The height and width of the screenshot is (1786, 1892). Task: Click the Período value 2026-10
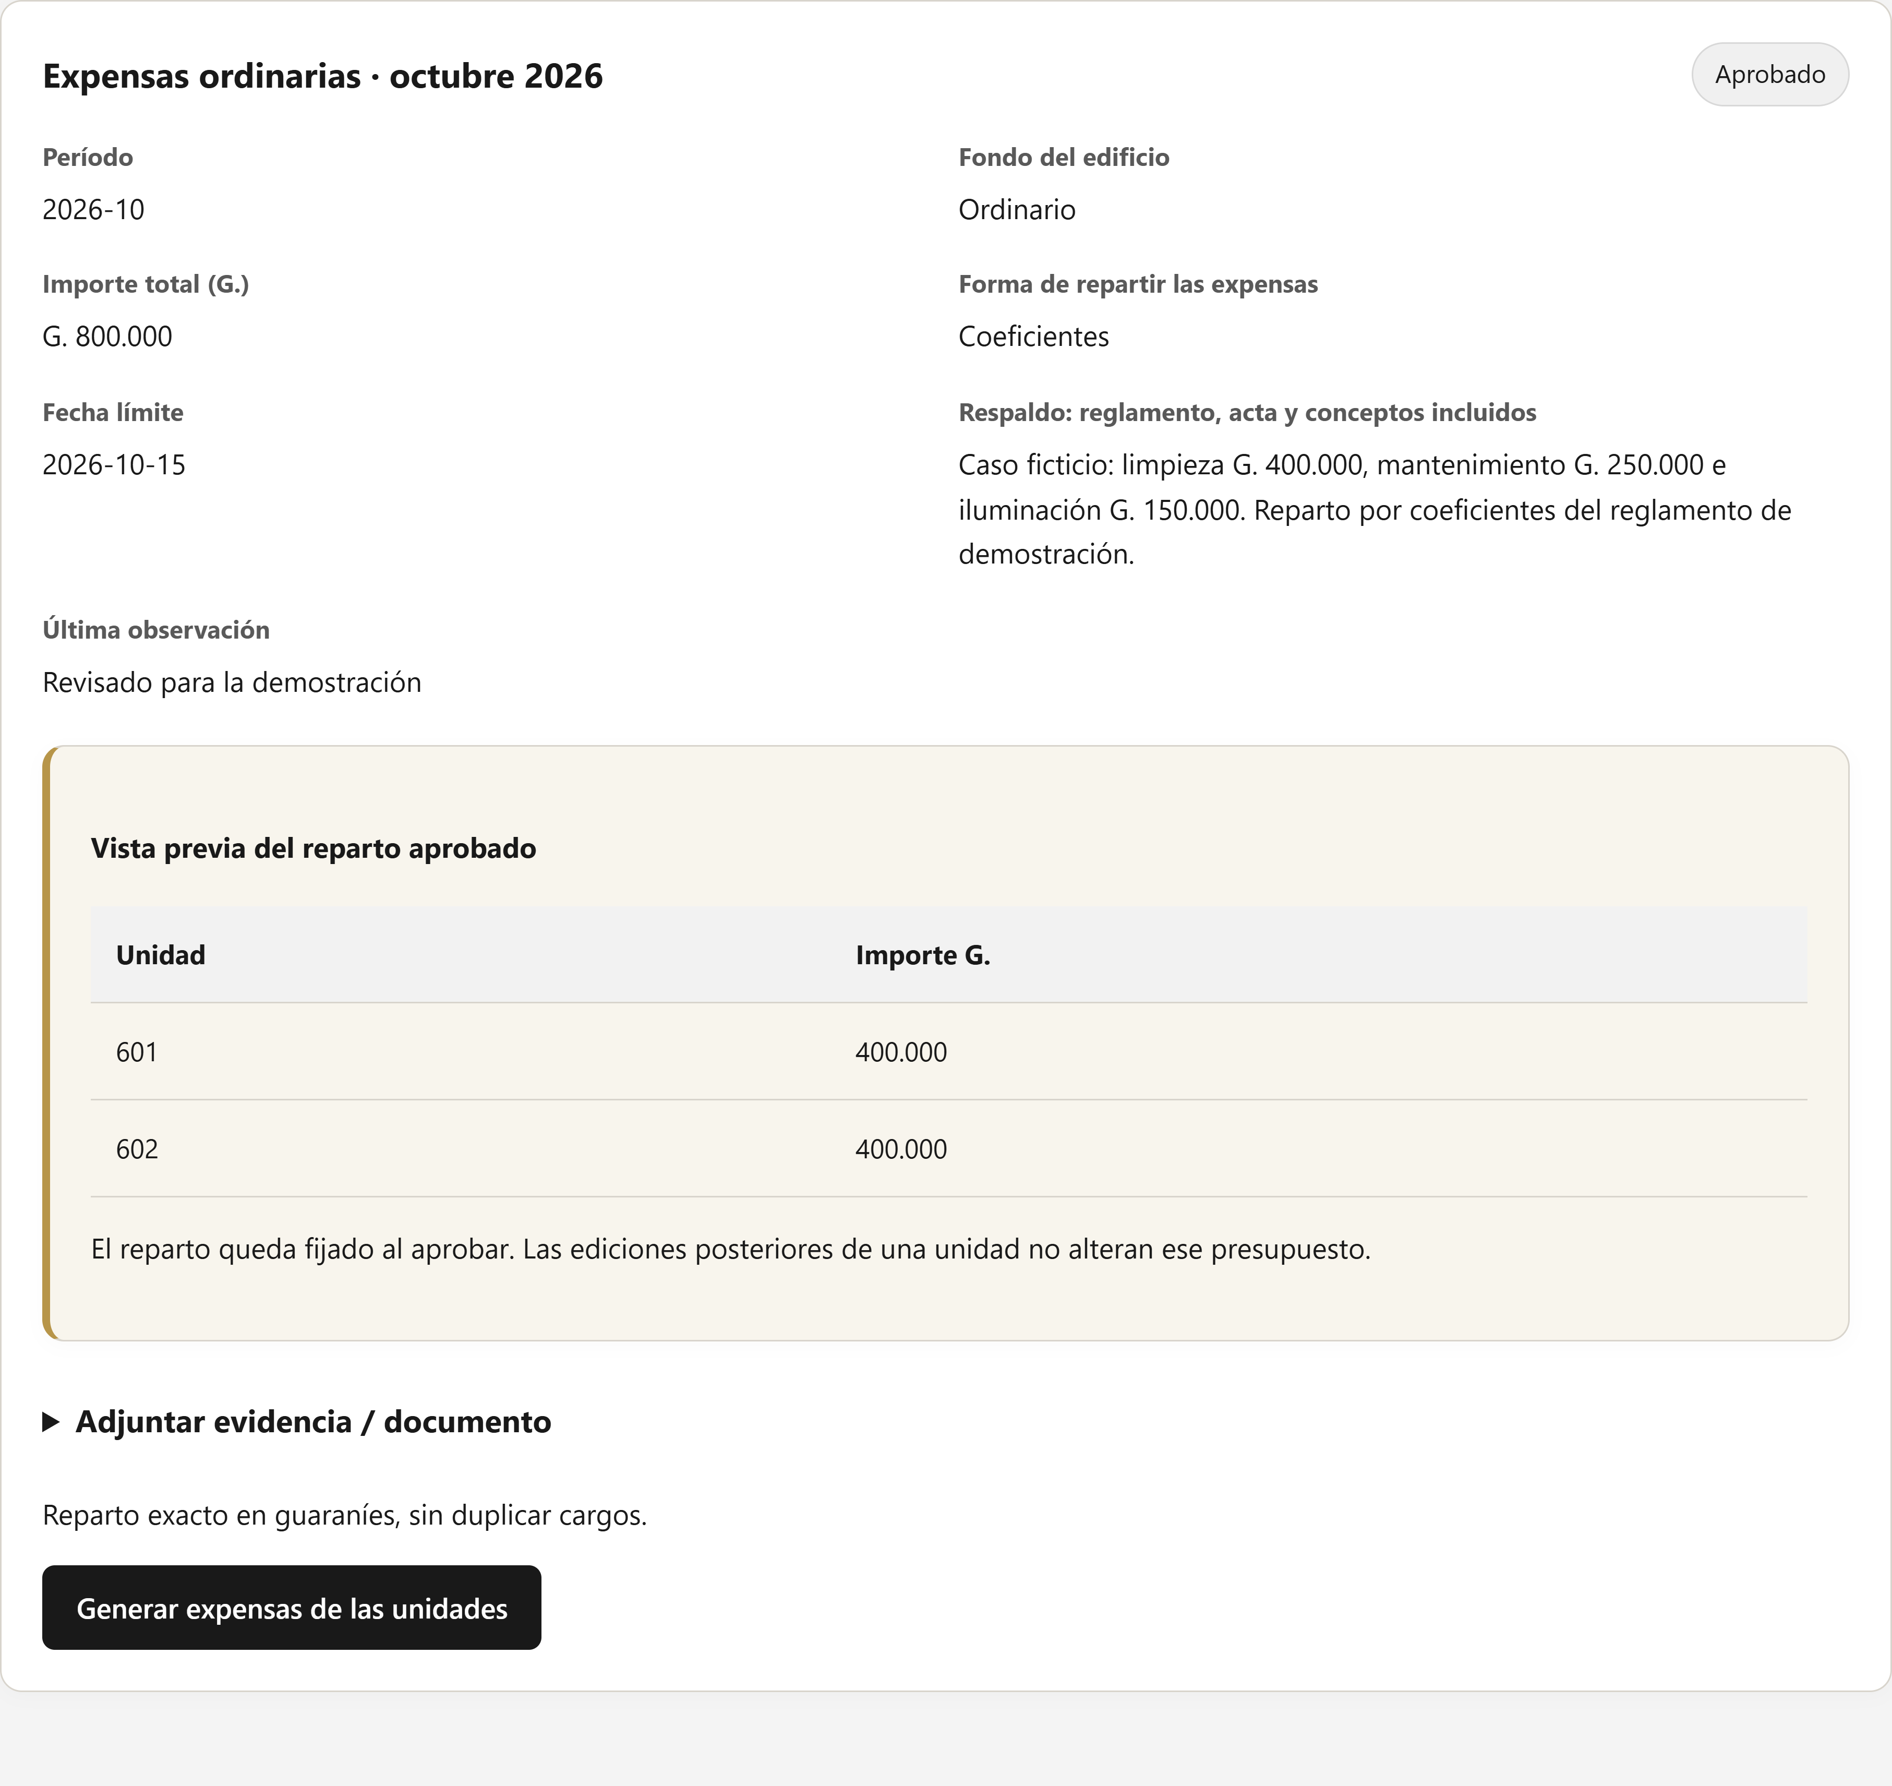click(x=93, y=209)
